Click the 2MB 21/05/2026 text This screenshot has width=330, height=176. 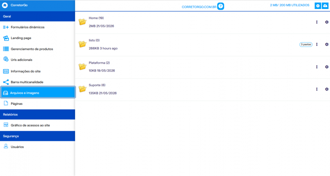click(101, 26)
